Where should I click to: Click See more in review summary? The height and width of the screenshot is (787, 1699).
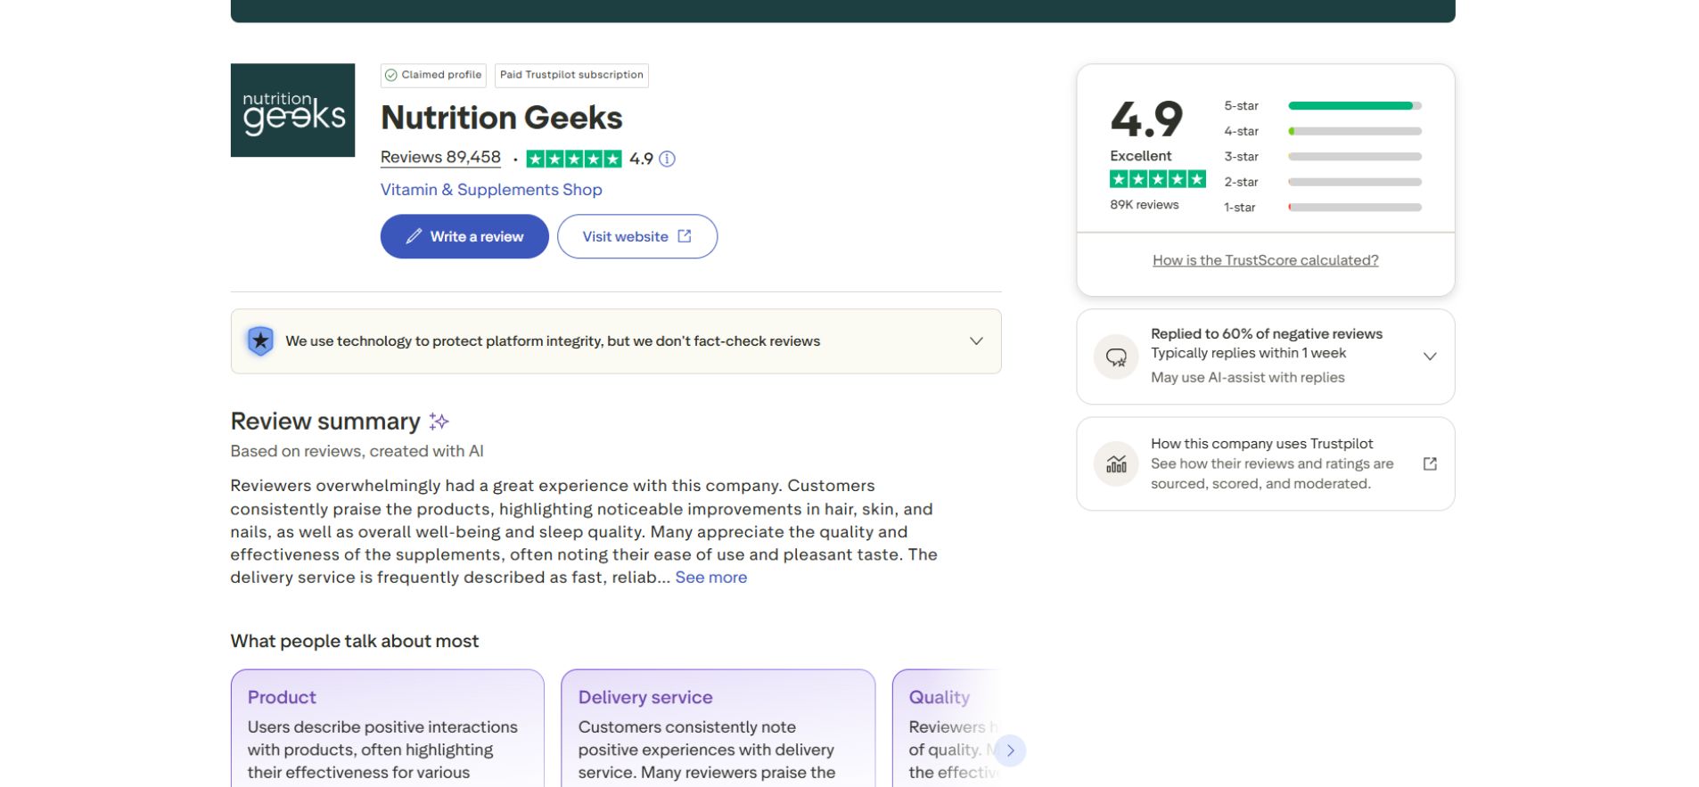[x=711, y=577]
